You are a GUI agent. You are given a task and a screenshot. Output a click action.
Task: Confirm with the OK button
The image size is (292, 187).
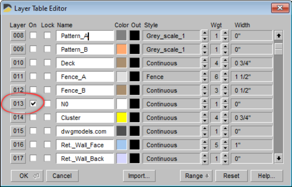27,176
